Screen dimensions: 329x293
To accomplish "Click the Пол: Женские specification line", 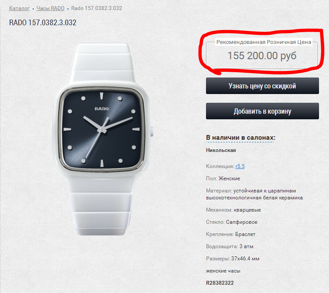I will (x=223, y=178).
